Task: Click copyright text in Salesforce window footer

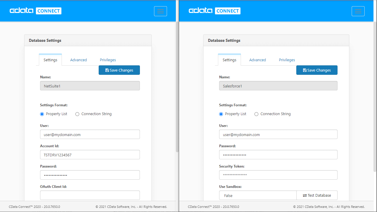Action: (x=329, y=207)
